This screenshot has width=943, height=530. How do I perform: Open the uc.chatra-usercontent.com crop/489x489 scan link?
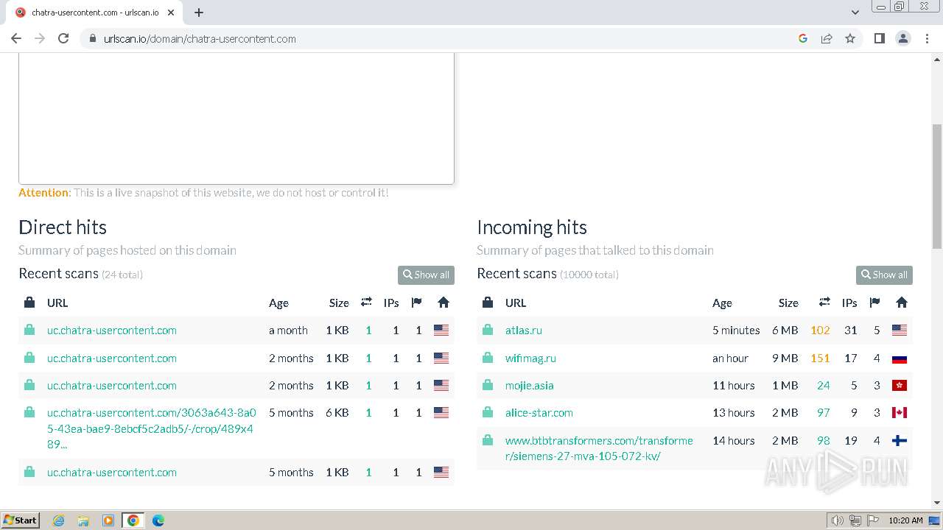[x=152, y=428]
